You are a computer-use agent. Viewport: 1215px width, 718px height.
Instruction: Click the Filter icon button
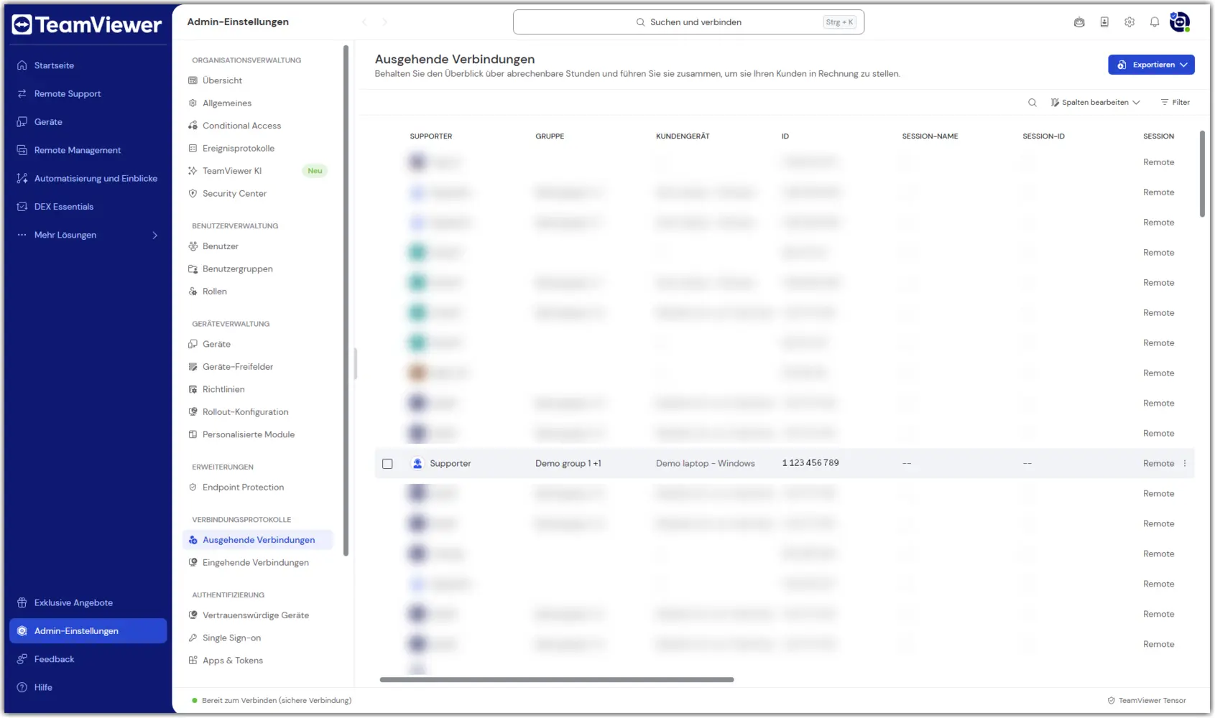pyautogui.click(x=1175, y=103)
